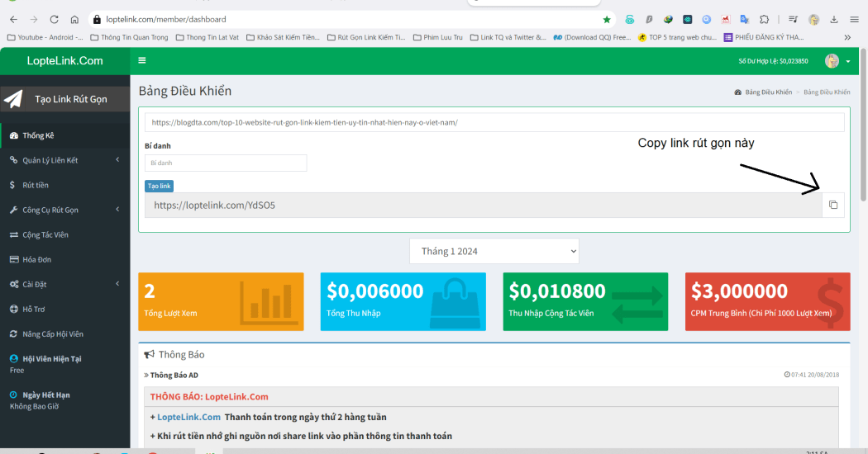The width and height of the screenshot is (868, 454).
Task: Expand the Quản Lý Liên Kết submenu
Action: pyautogui.click(x=64, y=160)
